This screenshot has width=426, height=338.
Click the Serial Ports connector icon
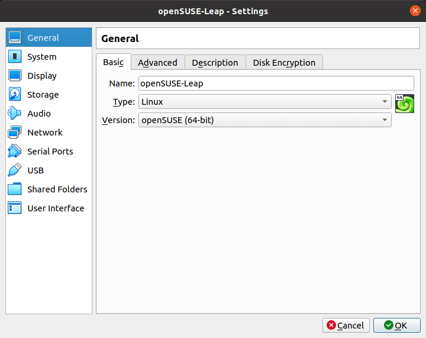(x=15, y=151)
